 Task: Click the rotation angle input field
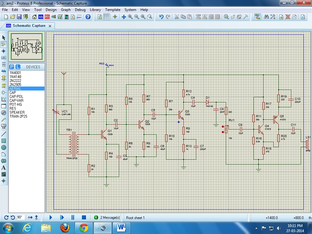point(20,217)
